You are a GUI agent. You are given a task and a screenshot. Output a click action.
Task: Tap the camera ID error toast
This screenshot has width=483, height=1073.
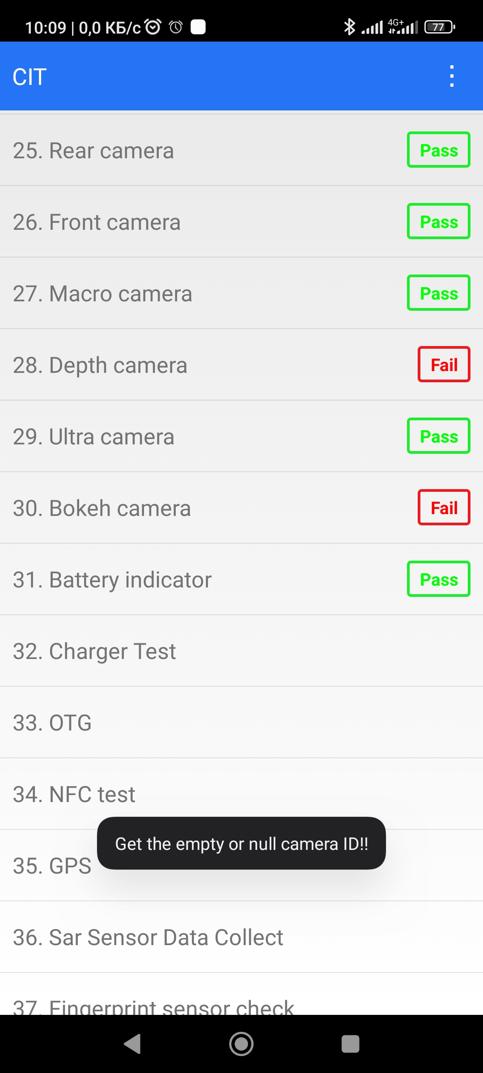[x=241, y=844]
